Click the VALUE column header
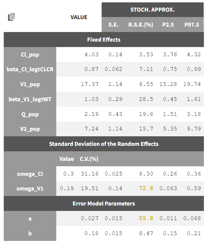 tap(79, 17)
